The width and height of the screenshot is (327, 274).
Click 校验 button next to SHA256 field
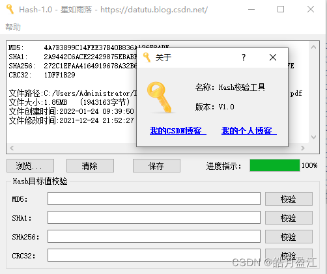coord(289,236)
